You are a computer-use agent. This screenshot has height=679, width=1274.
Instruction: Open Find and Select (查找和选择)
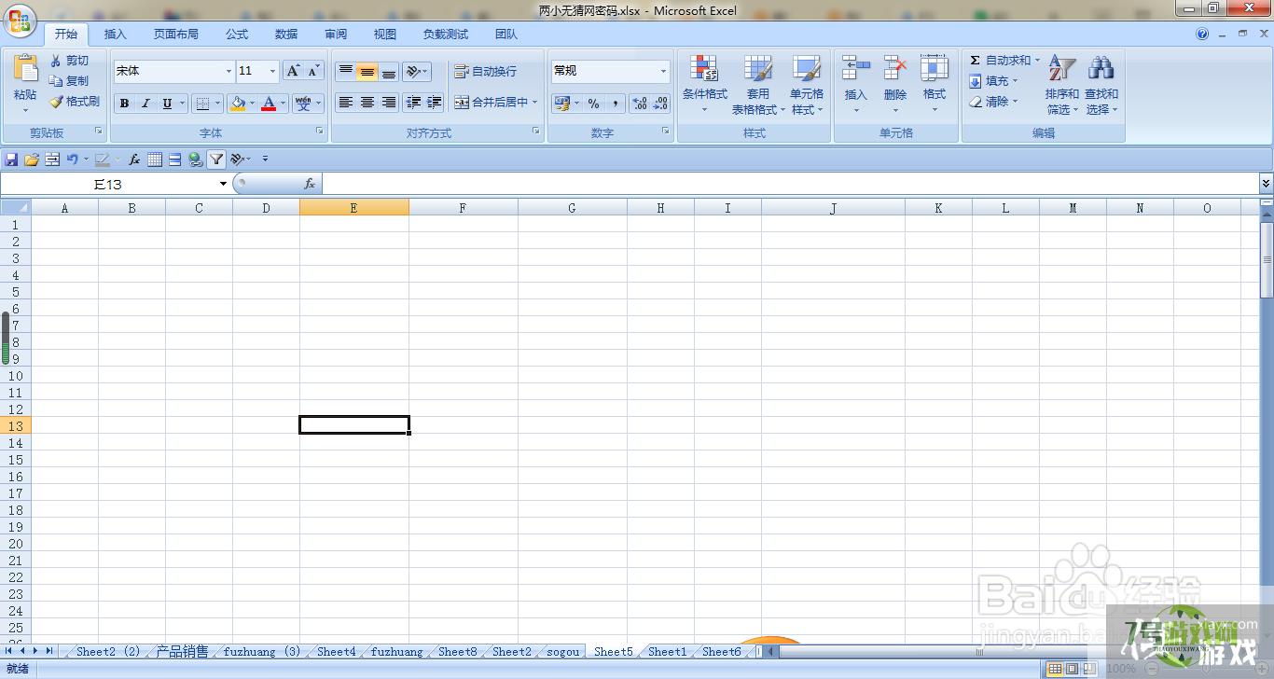[x=1101, y=84]
